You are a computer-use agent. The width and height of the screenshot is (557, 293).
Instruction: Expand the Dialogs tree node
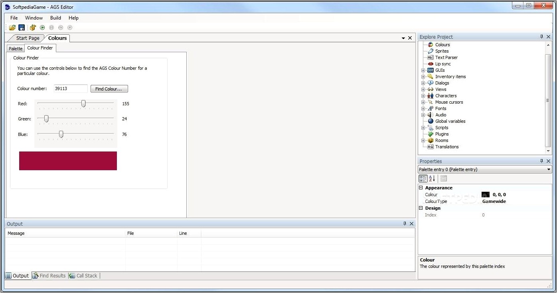pyautogui.click(x=423, y=83)
